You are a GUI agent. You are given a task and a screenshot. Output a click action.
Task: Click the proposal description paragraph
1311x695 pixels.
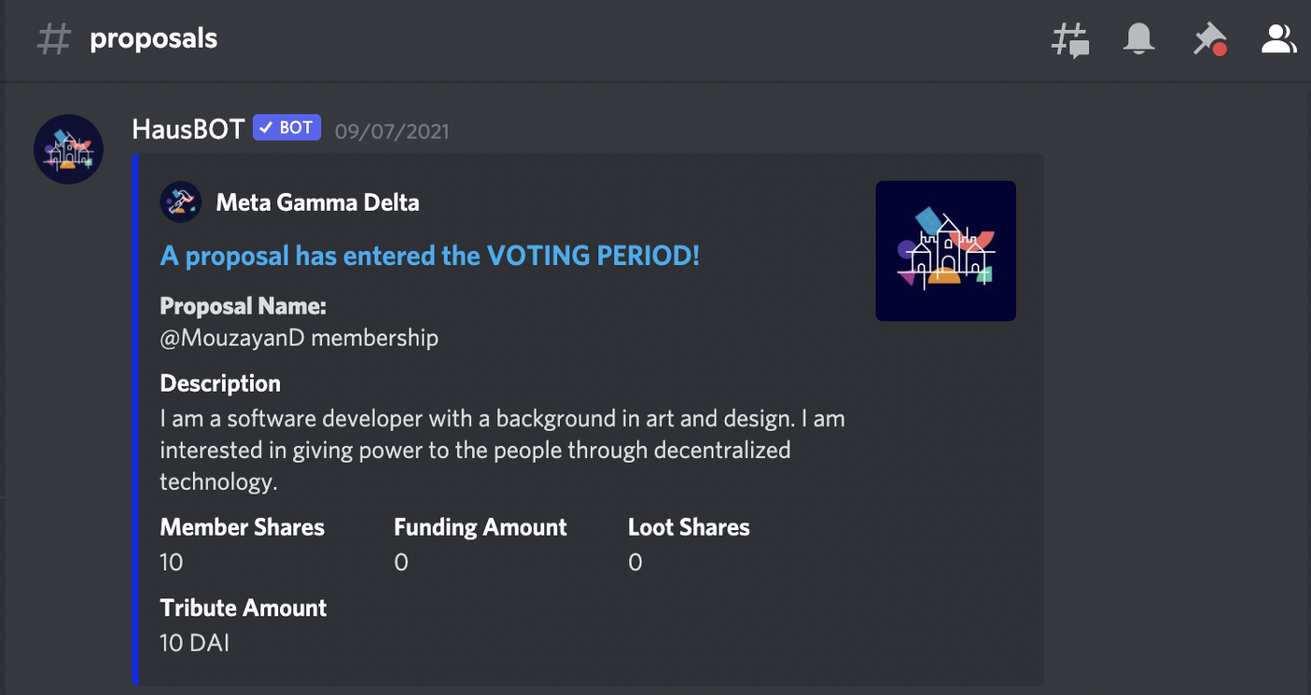[x=503, y=450]
